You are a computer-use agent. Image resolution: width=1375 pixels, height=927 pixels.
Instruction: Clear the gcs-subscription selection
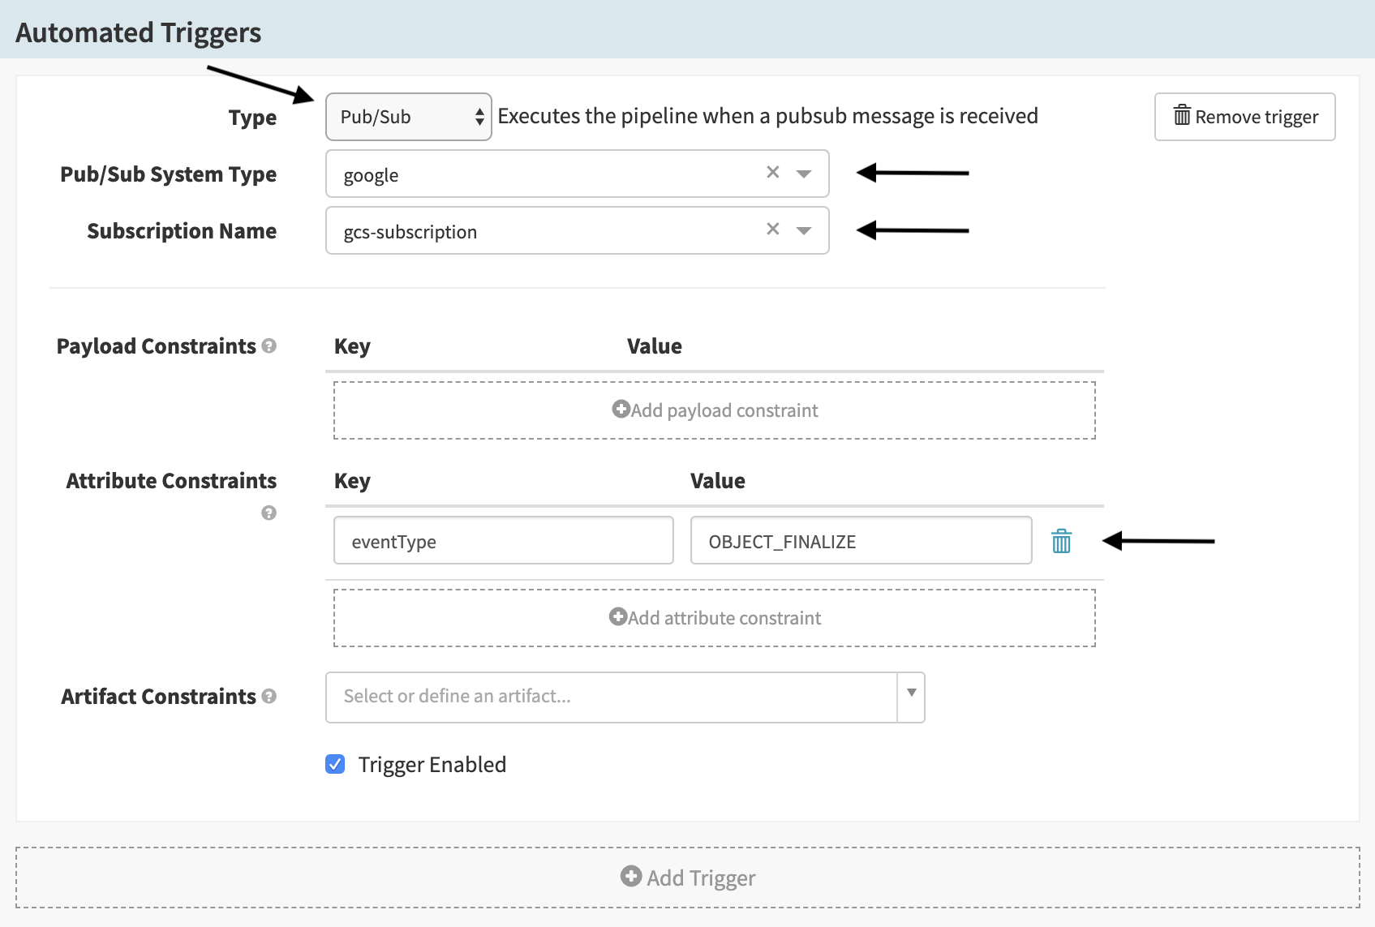click(x=772, y=230)
